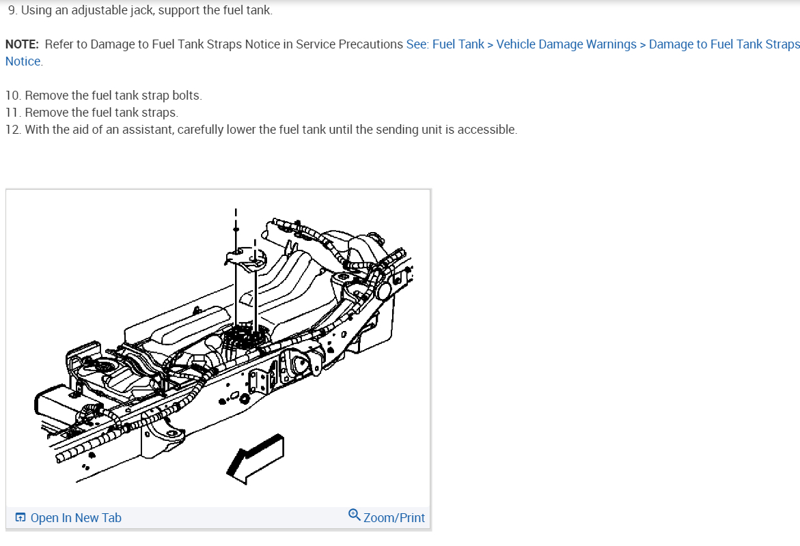800x546 pixels.
Task: Click step 12 about lowering the fuel tank
Action: [x=261, y=130]
